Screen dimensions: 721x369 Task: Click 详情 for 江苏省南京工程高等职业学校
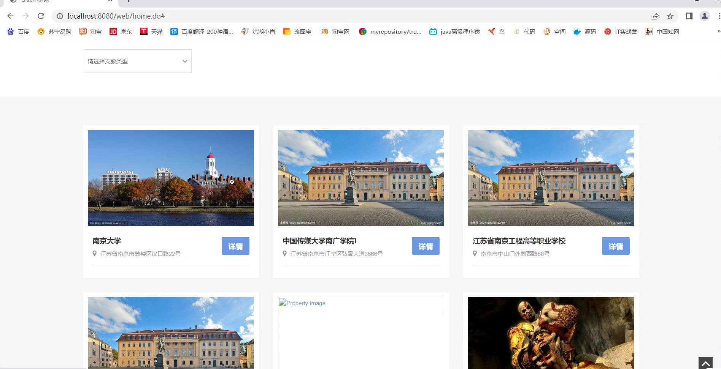pos(616,246)
